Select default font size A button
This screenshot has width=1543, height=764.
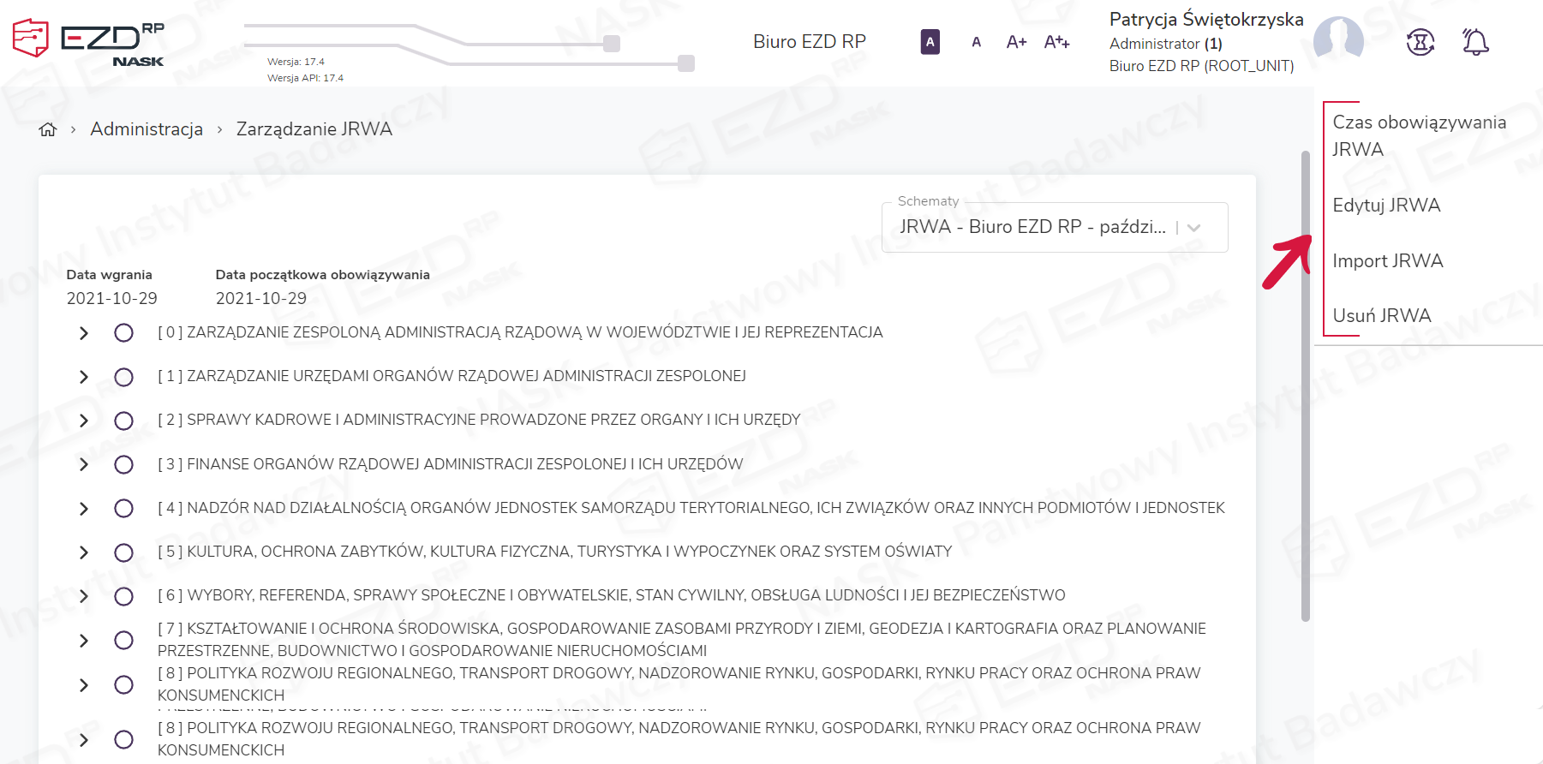[x=976, y=42]
